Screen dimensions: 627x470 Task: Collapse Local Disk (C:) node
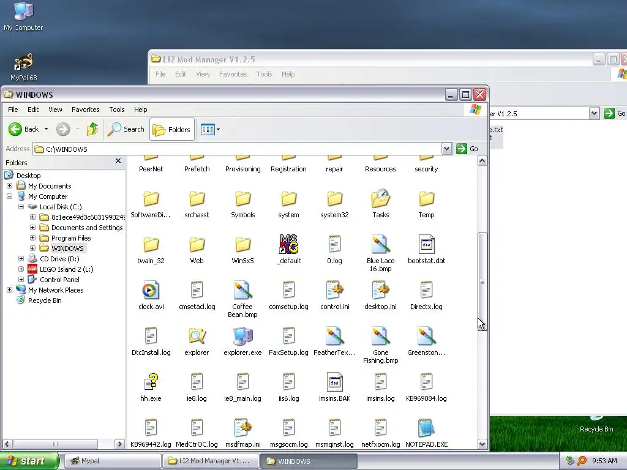pos(21,207)
